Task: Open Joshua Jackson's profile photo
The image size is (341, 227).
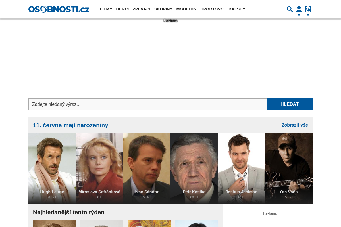Action: (242, 169)
